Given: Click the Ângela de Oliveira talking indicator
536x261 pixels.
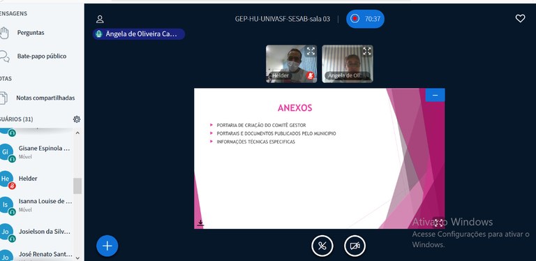Looking at the screenshot, I should 139,34.
